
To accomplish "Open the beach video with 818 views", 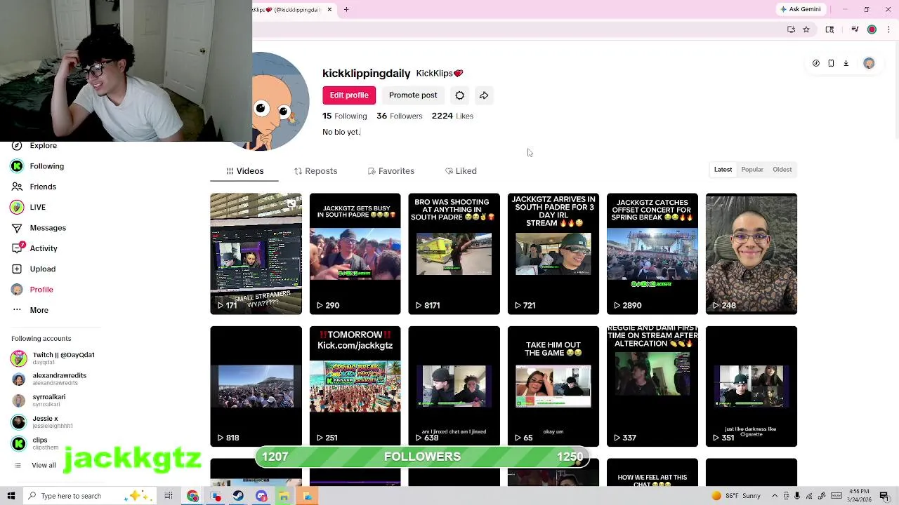I will 256,386.
